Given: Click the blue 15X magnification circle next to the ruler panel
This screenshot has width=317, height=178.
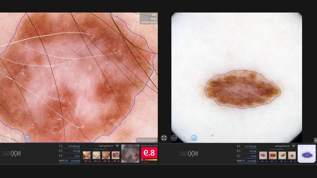Looking at the screenshot, I should pyautogui.click(x=194, y=138).
